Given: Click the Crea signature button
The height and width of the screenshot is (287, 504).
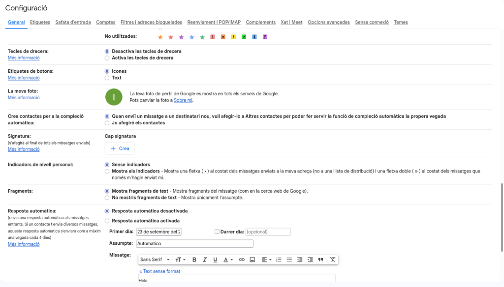Looking at the screenshot, I should pos(120,148).
